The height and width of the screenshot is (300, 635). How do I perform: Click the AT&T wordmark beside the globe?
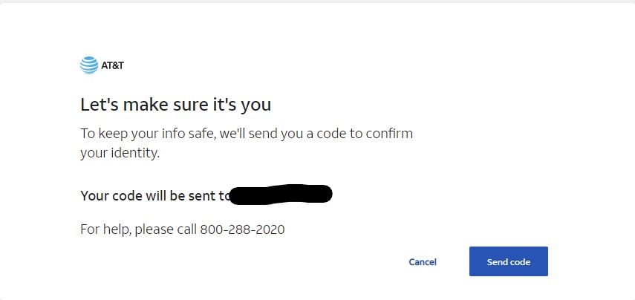(x=112, y=65)
